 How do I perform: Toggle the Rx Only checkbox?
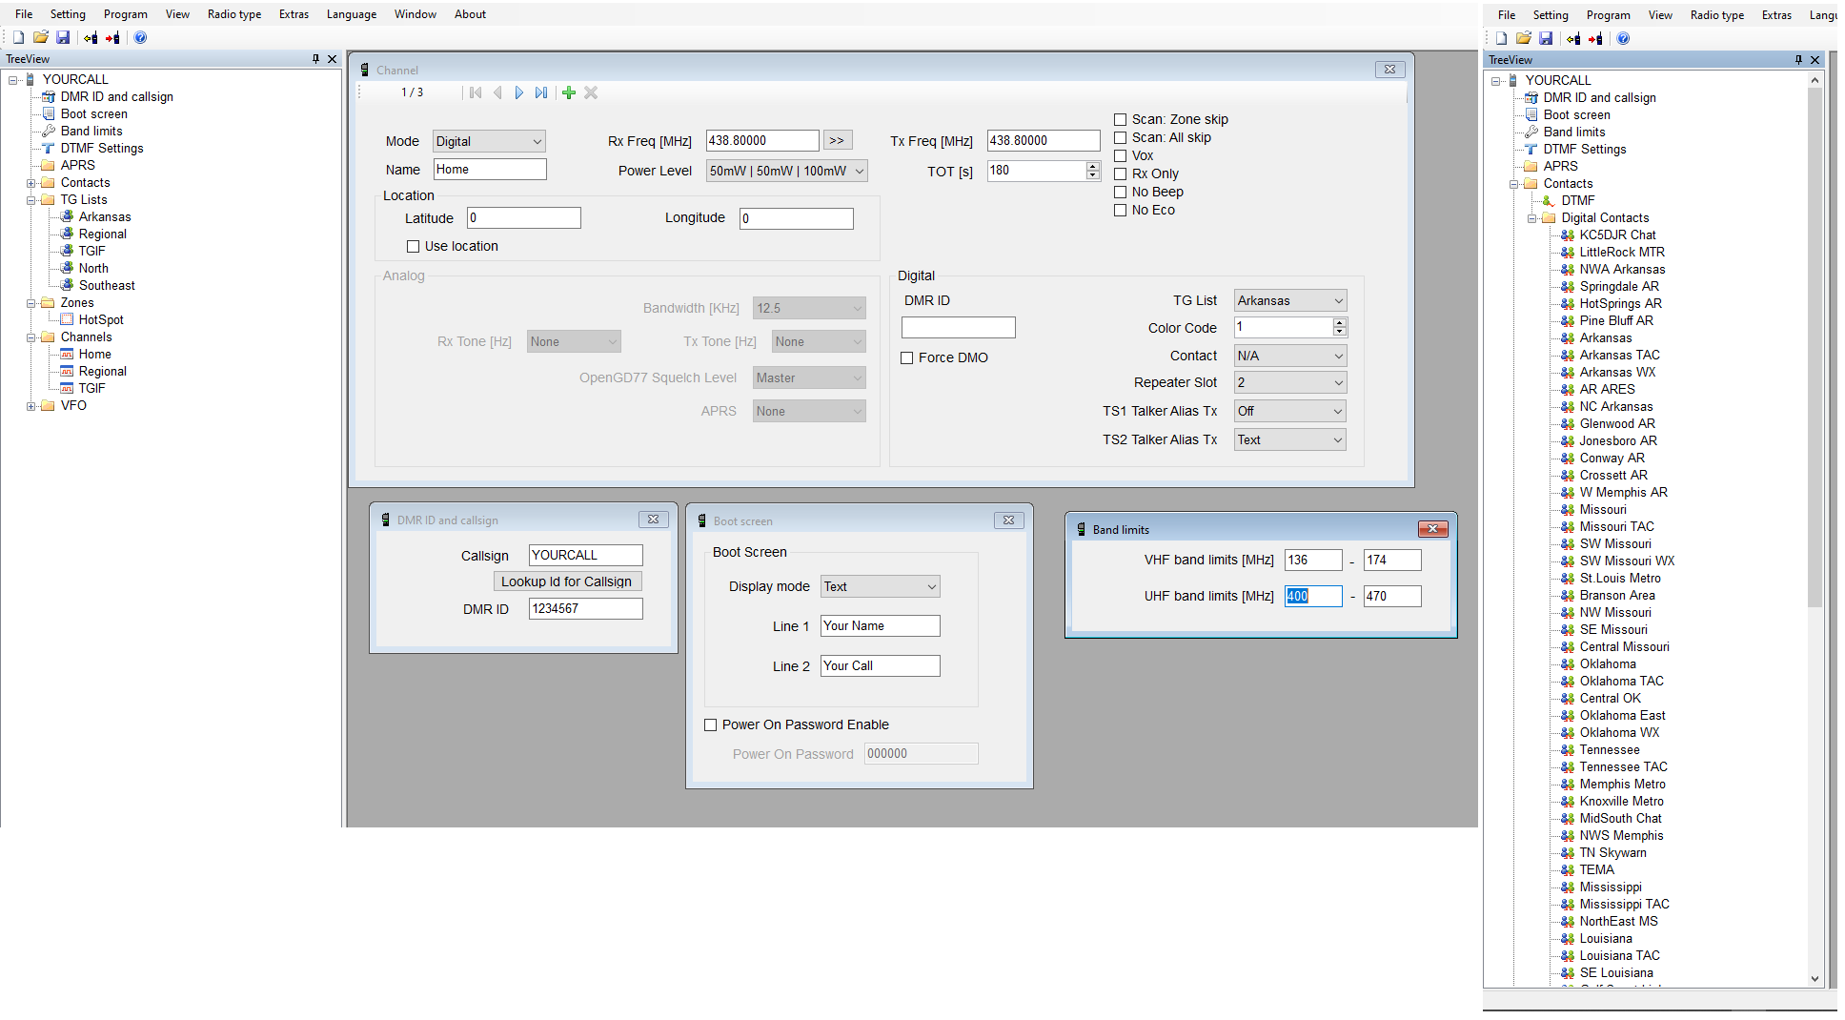(x=1120, y=173)
